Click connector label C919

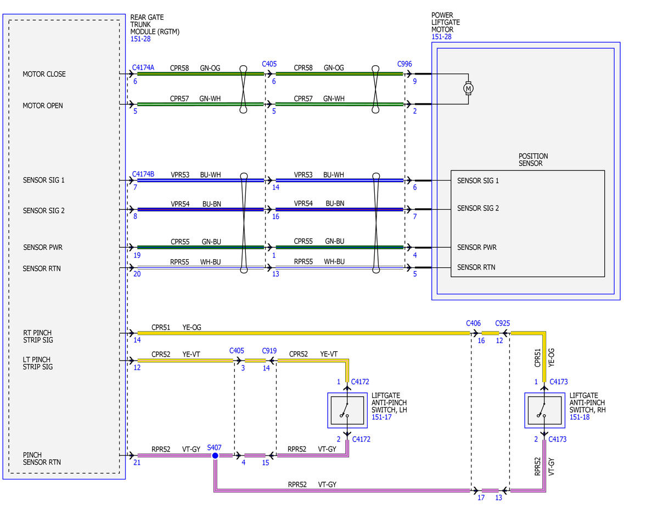269,351
